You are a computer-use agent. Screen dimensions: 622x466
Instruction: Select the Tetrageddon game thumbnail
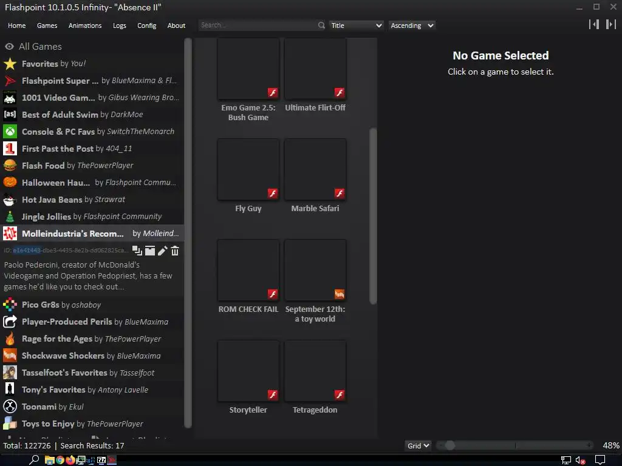(315, 371)
